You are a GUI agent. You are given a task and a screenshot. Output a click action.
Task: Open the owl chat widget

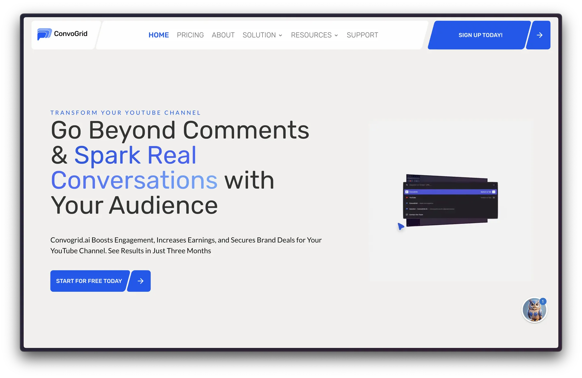534,310
